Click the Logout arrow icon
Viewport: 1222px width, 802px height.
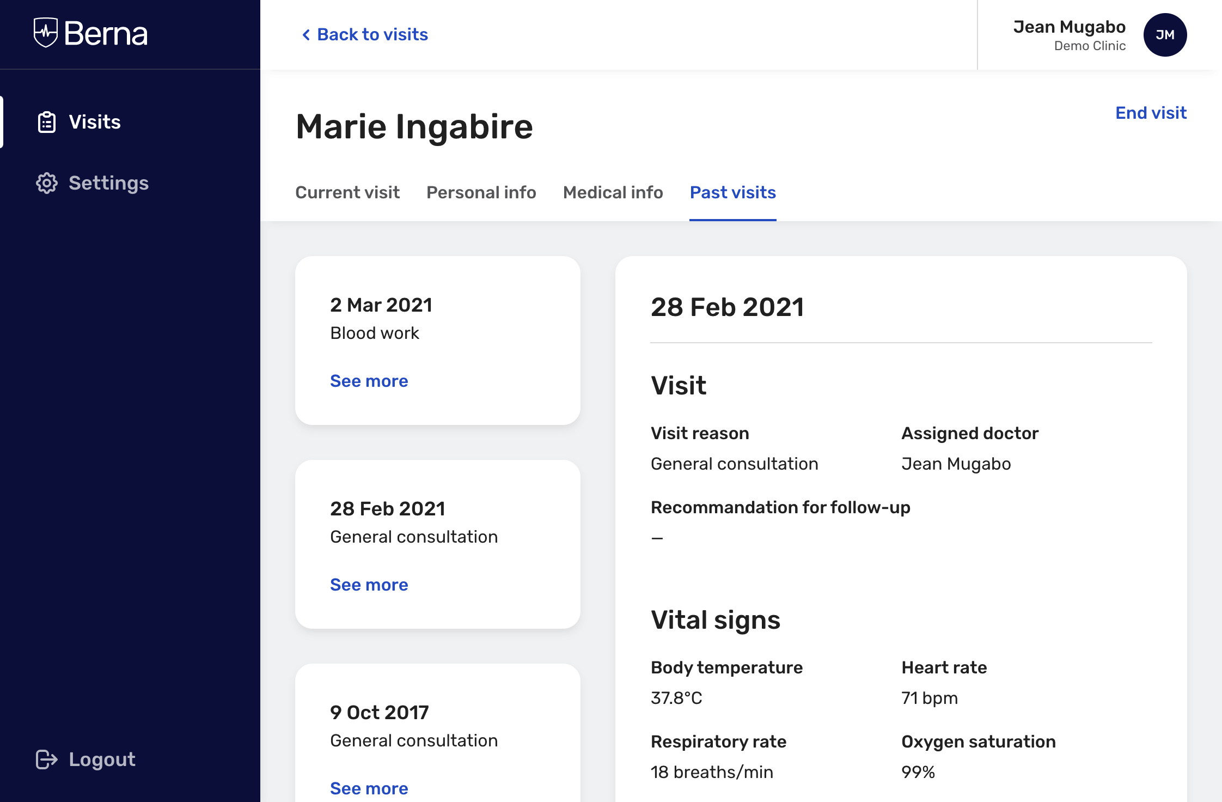pos(47,760)
